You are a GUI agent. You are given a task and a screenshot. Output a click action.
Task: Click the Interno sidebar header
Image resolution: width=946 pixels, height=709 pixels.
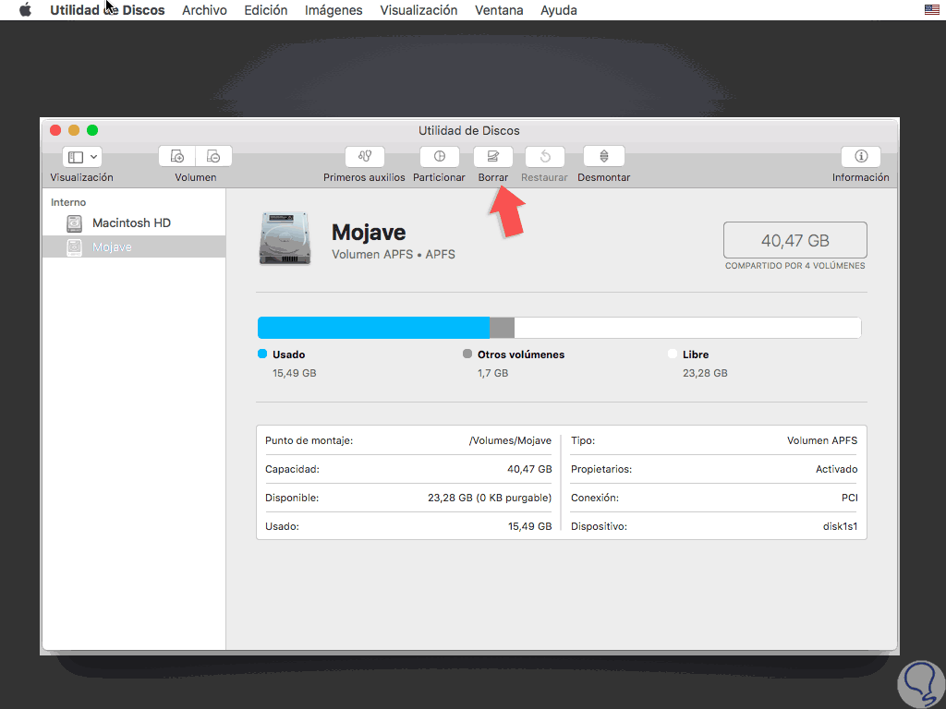pyautogui.click(x=68, y=202)
